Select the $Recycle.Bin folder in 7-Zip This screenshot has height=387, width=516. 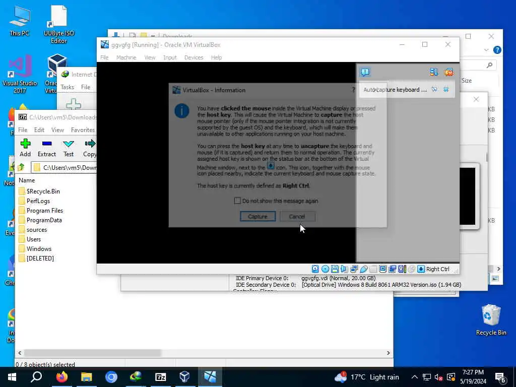[39, 191]
